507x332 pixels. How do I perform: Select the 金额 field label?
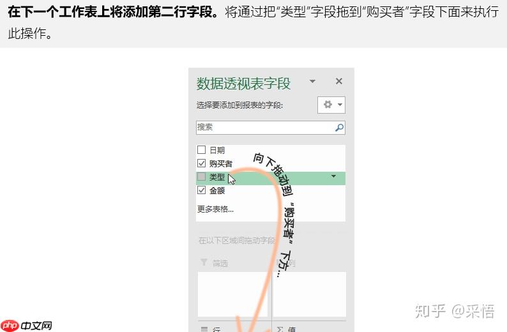(217, 190)
